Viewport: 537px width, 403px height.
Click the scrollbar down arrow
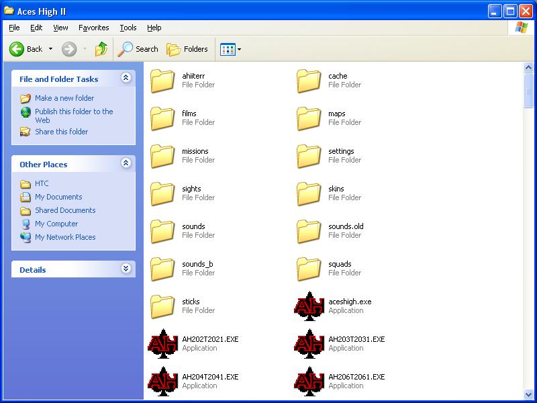(528, 394)
